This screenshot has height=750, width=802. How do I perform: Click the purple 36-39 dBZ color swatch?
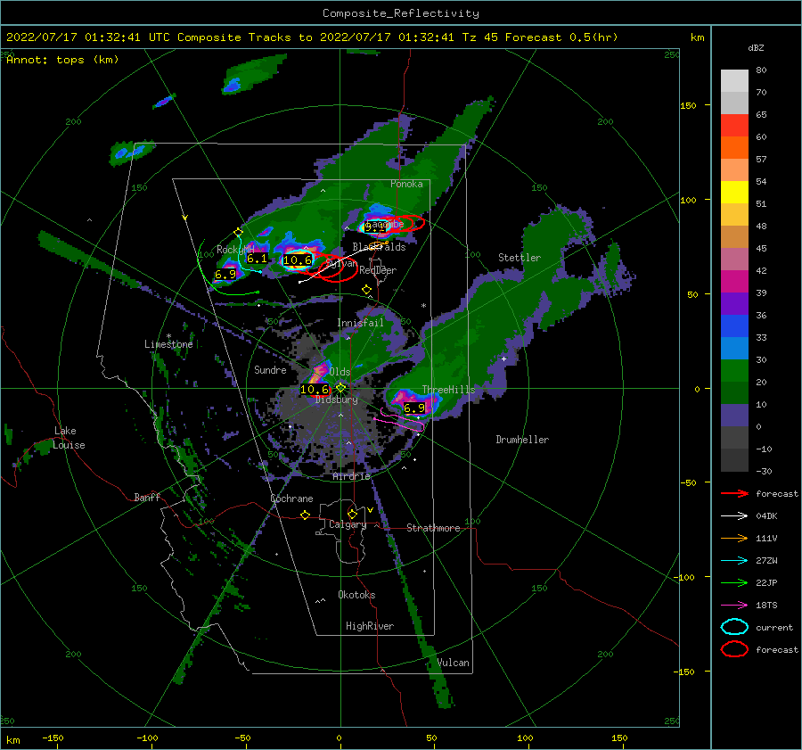[x=734, y=303]
